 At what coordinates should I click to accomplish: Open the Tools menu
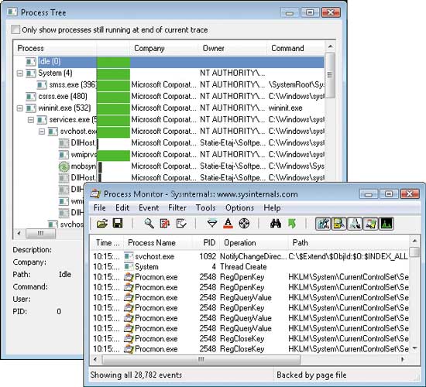click(x=205, y=207)
